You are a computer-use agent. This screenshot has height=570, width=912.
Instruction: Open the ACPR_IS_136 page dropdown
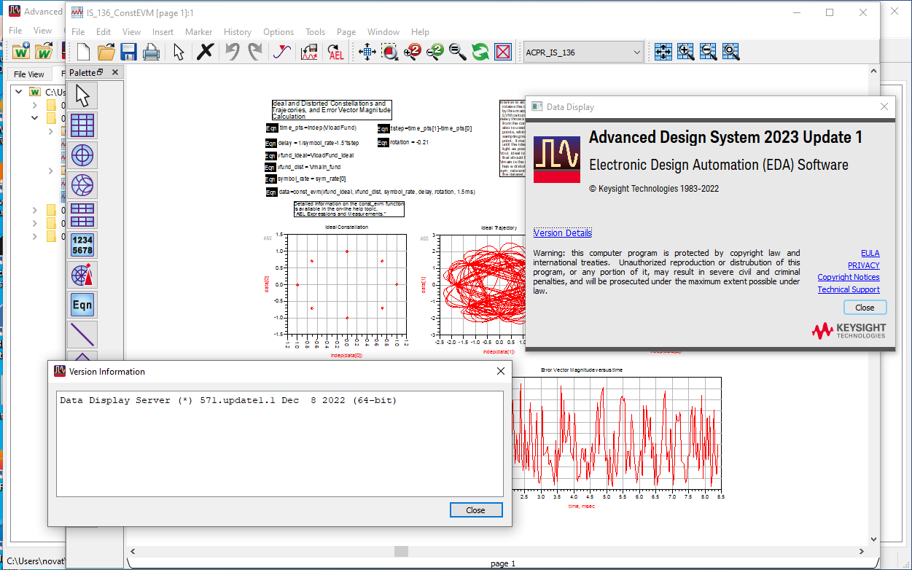[x=637, y=52]
